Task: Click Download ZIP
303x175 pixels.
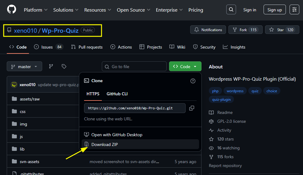Action: point(104,144)
